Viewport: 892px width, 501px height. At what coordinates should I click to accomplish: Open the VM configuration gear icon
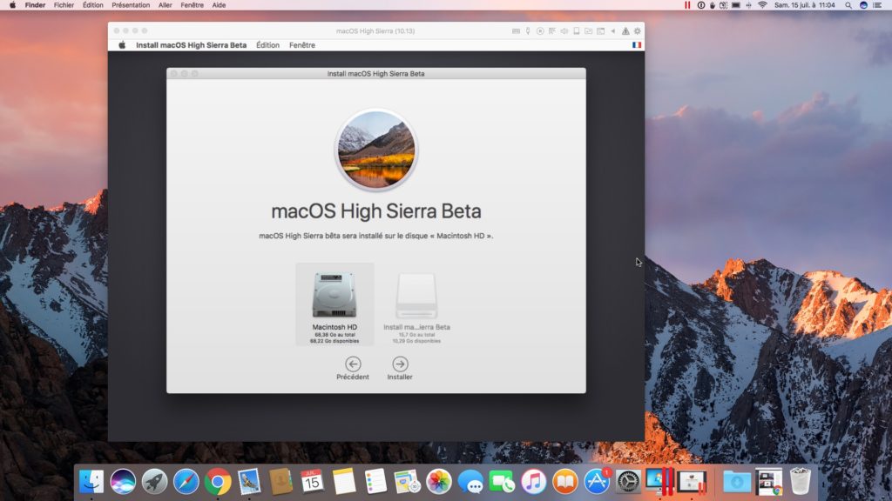637,31
